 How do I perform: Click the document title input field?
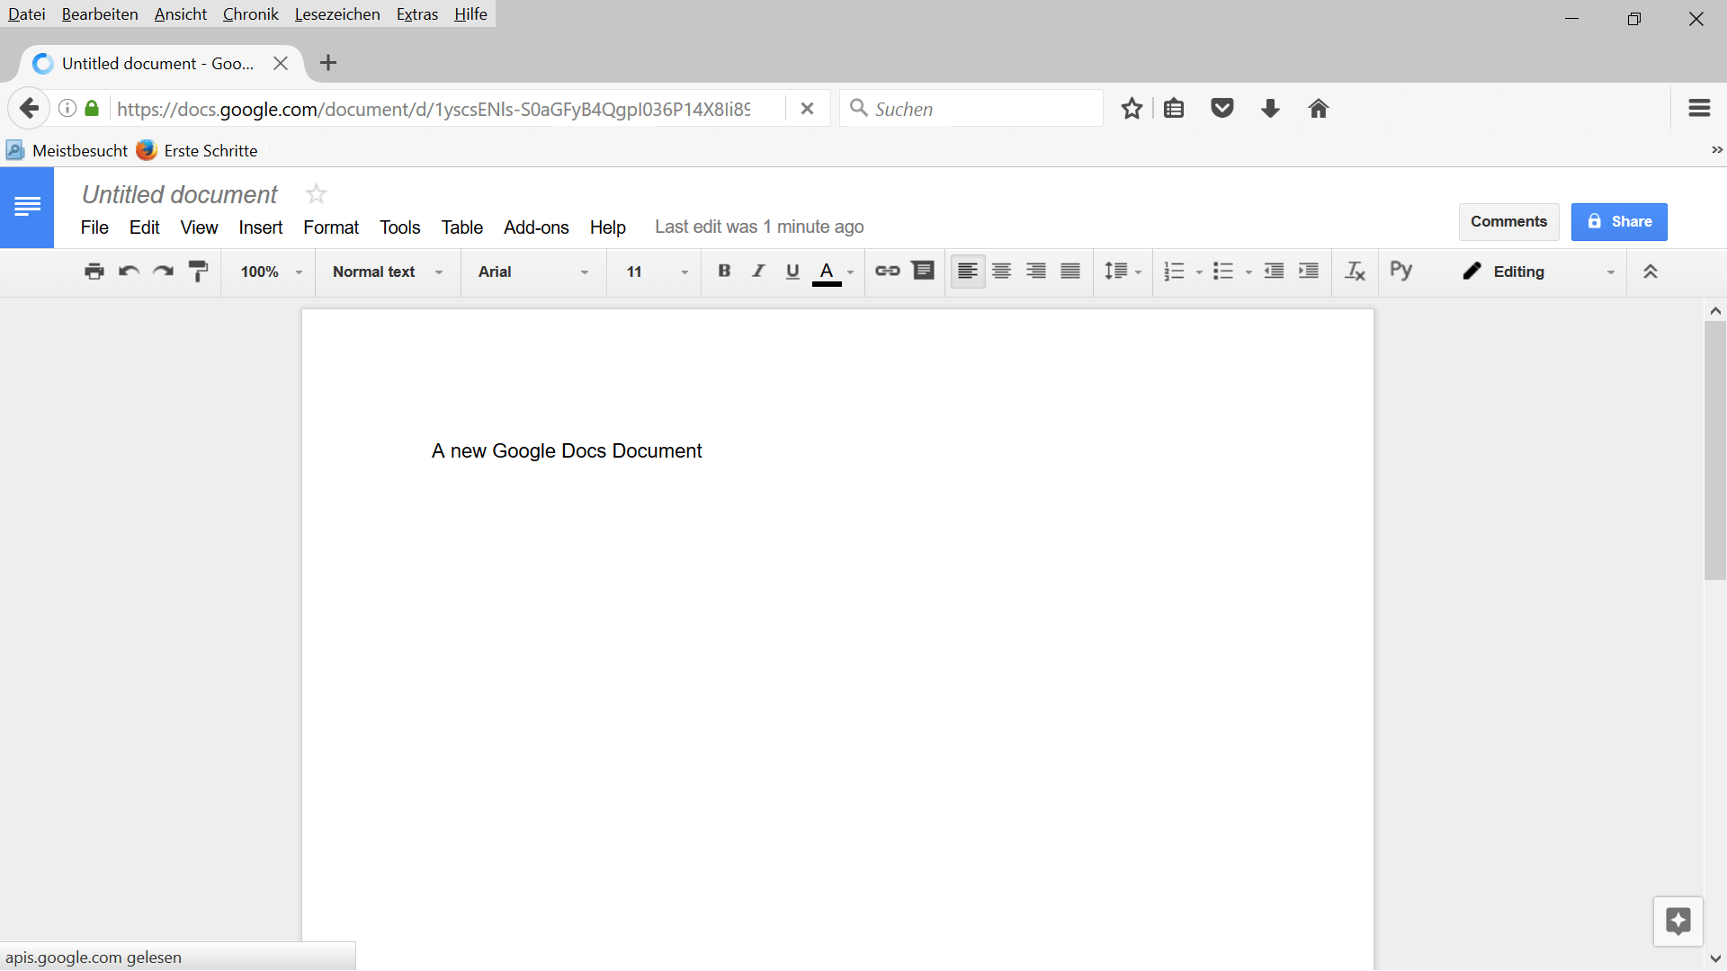click(x=180, y=194)
